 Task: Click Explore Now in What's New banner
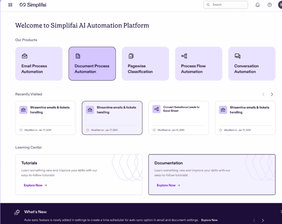click(209, 220)
